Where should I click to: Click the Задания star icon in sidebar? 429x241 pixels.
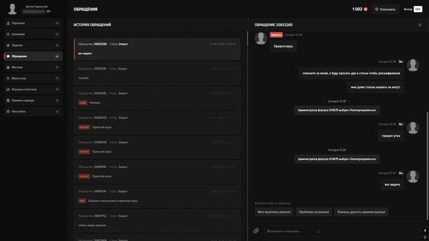click(8, 45)
